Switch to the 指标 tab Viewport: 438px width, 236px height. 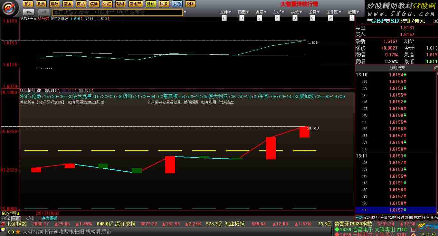point(5,218)
